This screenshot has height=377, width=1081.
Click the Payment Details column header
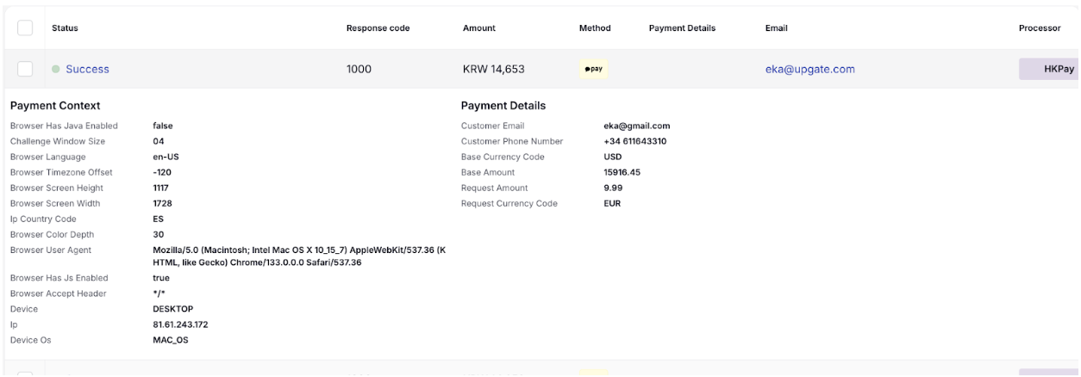tap(682, 28)
